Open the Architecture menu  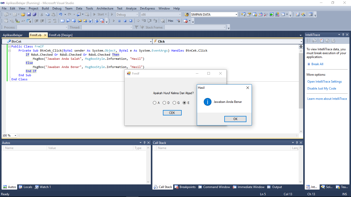pos(105,8)
